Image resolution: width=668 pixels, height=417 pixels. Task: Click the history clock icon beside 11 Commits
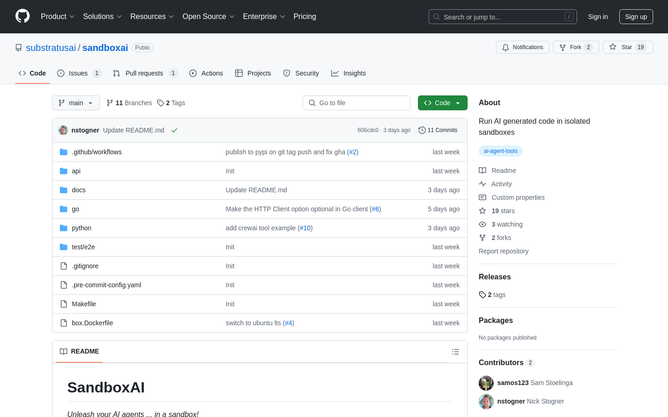(422, 130)
